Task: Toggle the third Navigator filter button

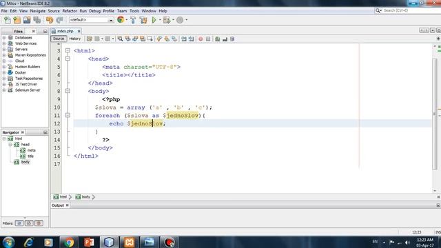Action: click(39, 223)
